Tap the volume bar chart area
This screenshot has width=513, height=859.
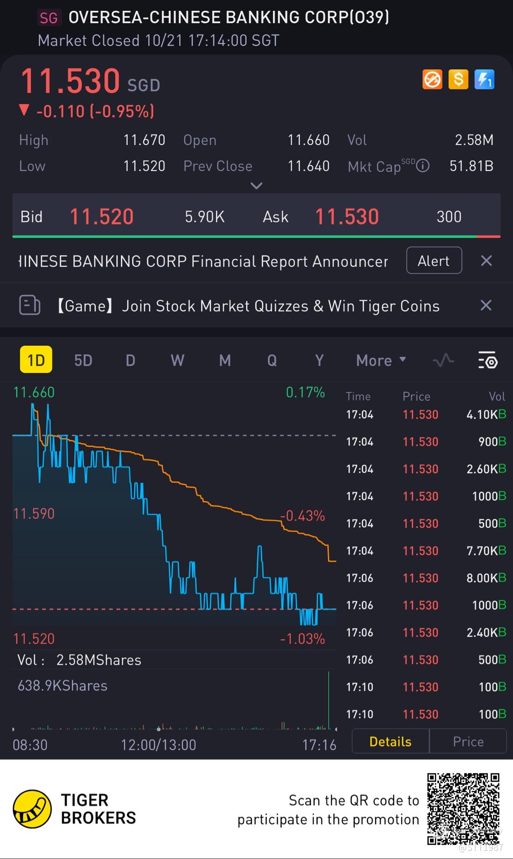tap(174, 700)
